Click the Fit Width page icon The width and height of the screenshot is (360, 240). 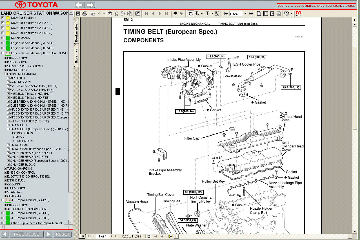click(272, 14)
